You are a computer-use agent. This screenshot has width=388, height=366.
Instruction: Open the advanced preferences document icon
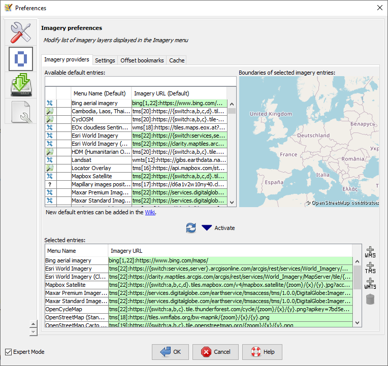pyautogui.click(x=21, y=111)
